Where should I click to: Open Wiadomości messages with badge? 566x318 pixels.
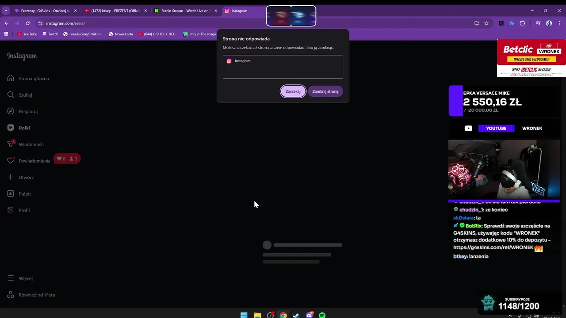26,144
